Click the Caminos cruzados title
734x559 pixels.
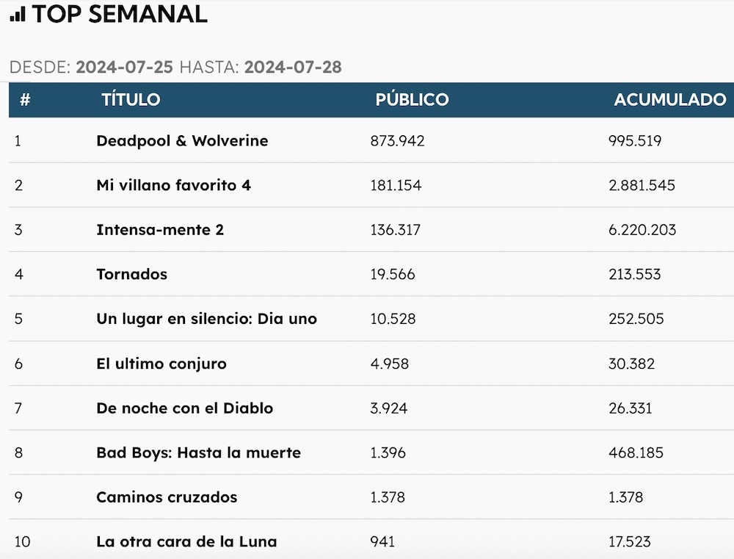click(x=167, y=497)
